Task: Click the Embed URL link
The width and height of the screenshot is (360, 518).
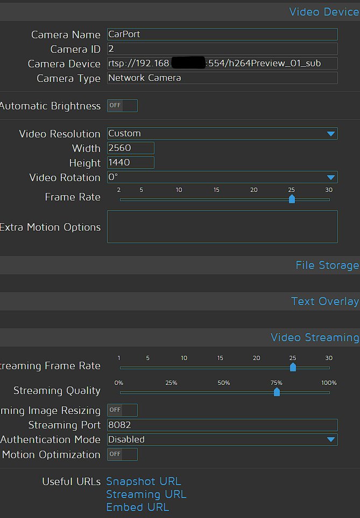Action: (138, 507)
